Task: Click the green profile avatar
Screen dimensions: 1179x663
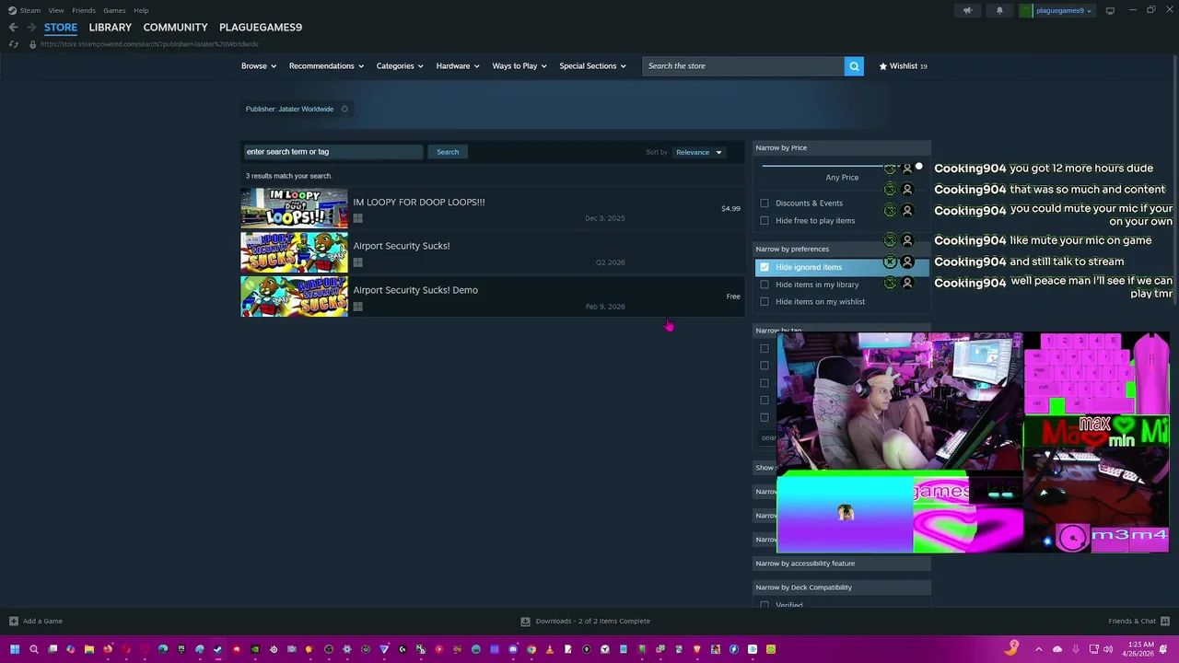Action: (x=1026, y=11)
